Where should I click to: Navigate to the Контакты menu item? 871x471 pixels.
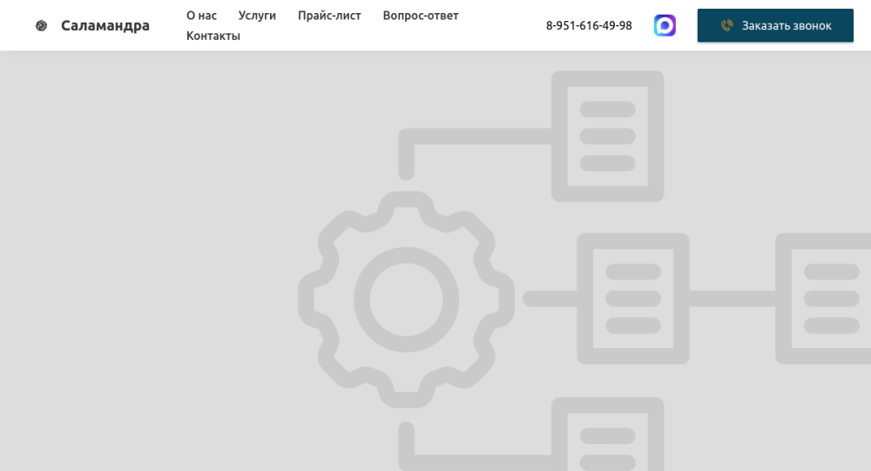pos(213,36)
